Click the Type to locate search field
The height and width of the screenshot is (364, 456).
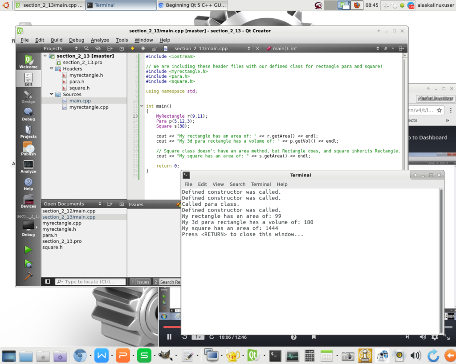[x=91, y=282]
